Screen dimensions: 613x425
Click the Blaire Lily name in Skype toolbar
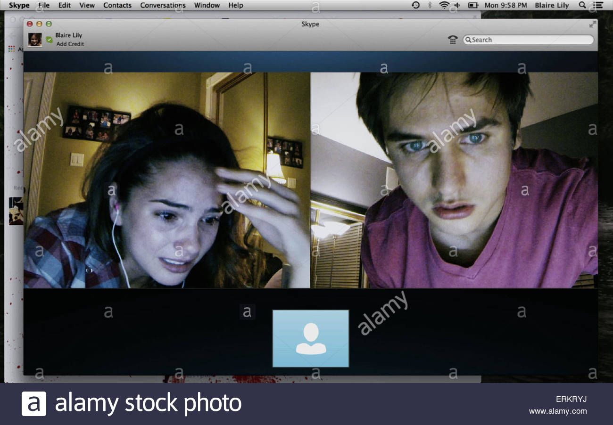click(x=69, y=35)
